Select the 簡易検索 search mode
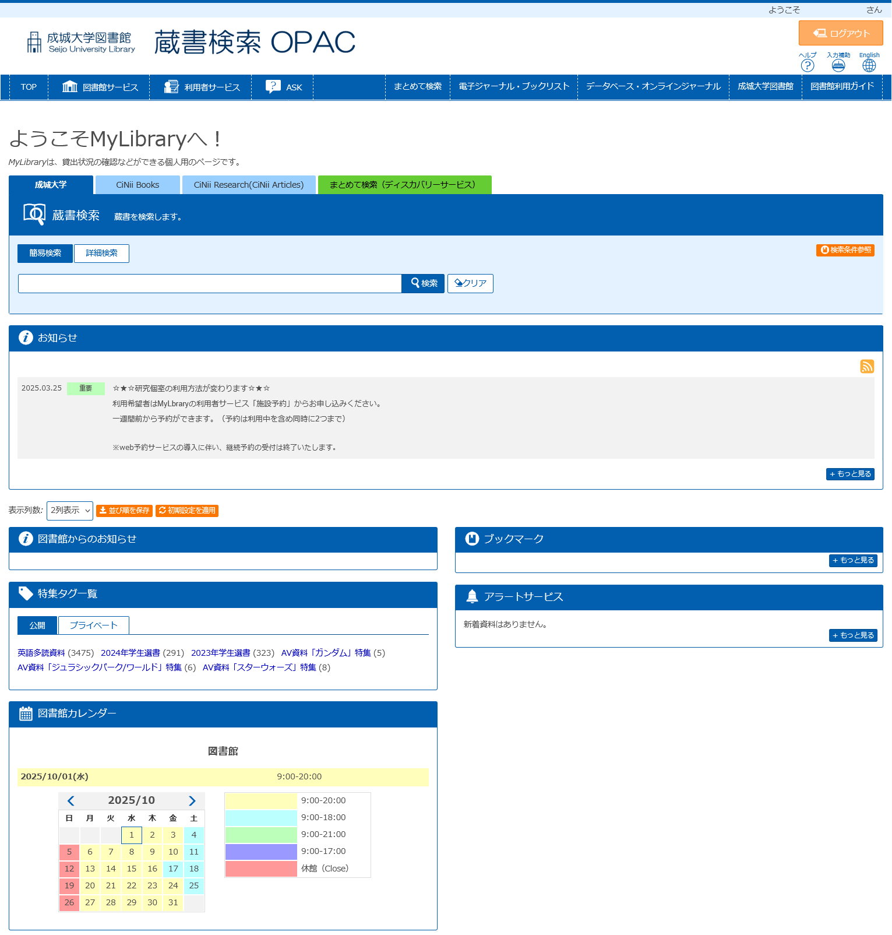Viewport: 892px width, 935px height. coord(45,253)
